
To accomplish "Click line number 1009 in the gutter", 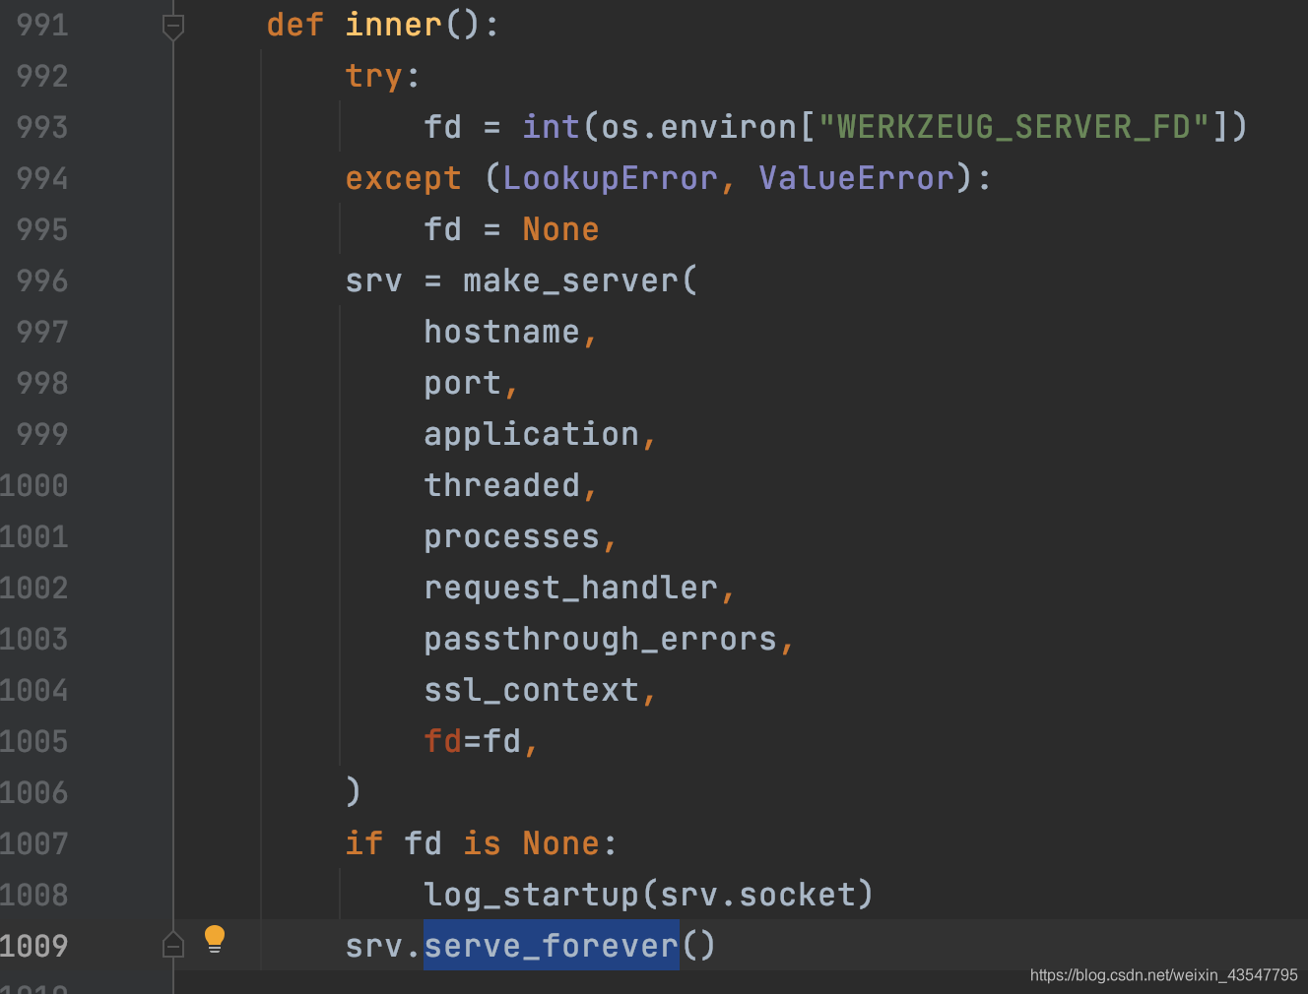I will pos(34,946).
